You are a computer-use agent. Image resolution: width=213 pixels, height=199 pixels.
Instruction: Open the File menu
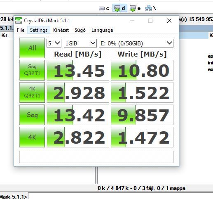click(21, 30)
